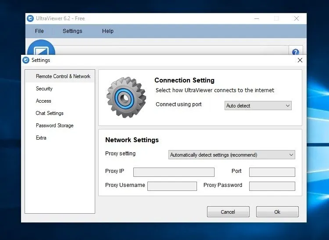Switch to the Chat Settings section

coord(50,113)
